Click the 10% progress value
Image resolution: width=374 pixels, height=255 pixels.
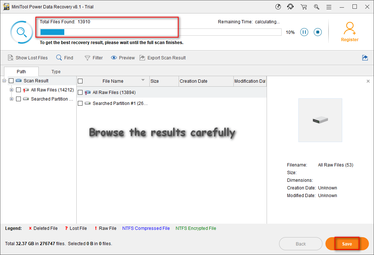290,32
